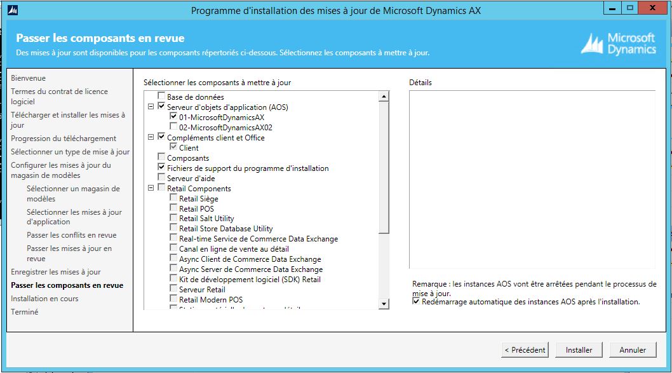Image resolution: width=672 pixels, height=373 pixels.
Task: Maximize the installer window
Action: (629, 8)
